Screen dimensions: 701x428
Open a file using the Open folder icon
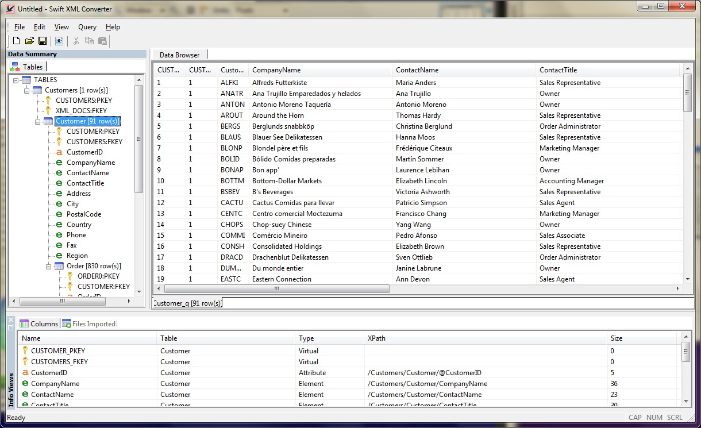(x=29, y=40)
